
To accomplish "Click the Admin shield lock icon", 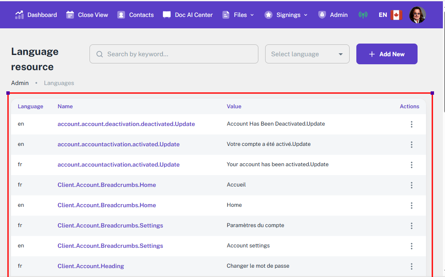I will (322, 15).
